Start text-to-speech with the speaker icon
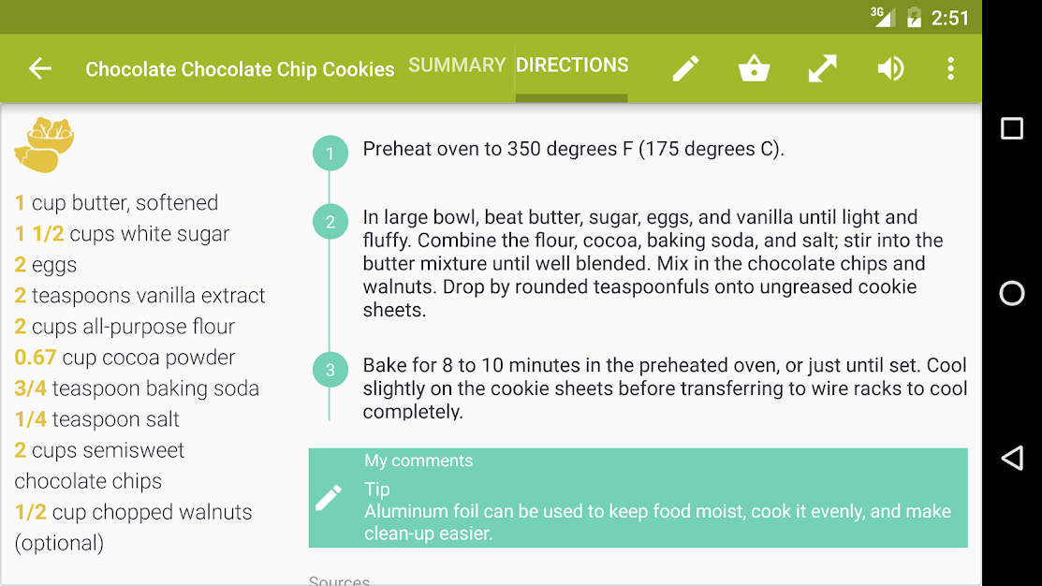This screenshot has width=1042, height=586. 890,68
